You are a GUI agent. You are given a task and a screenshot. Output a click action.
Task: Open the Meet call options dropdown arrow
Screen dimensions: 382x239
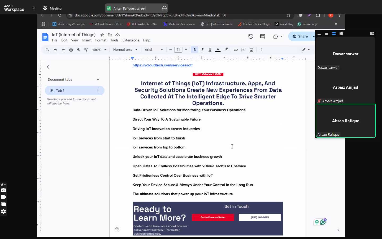tap(281, 36)
